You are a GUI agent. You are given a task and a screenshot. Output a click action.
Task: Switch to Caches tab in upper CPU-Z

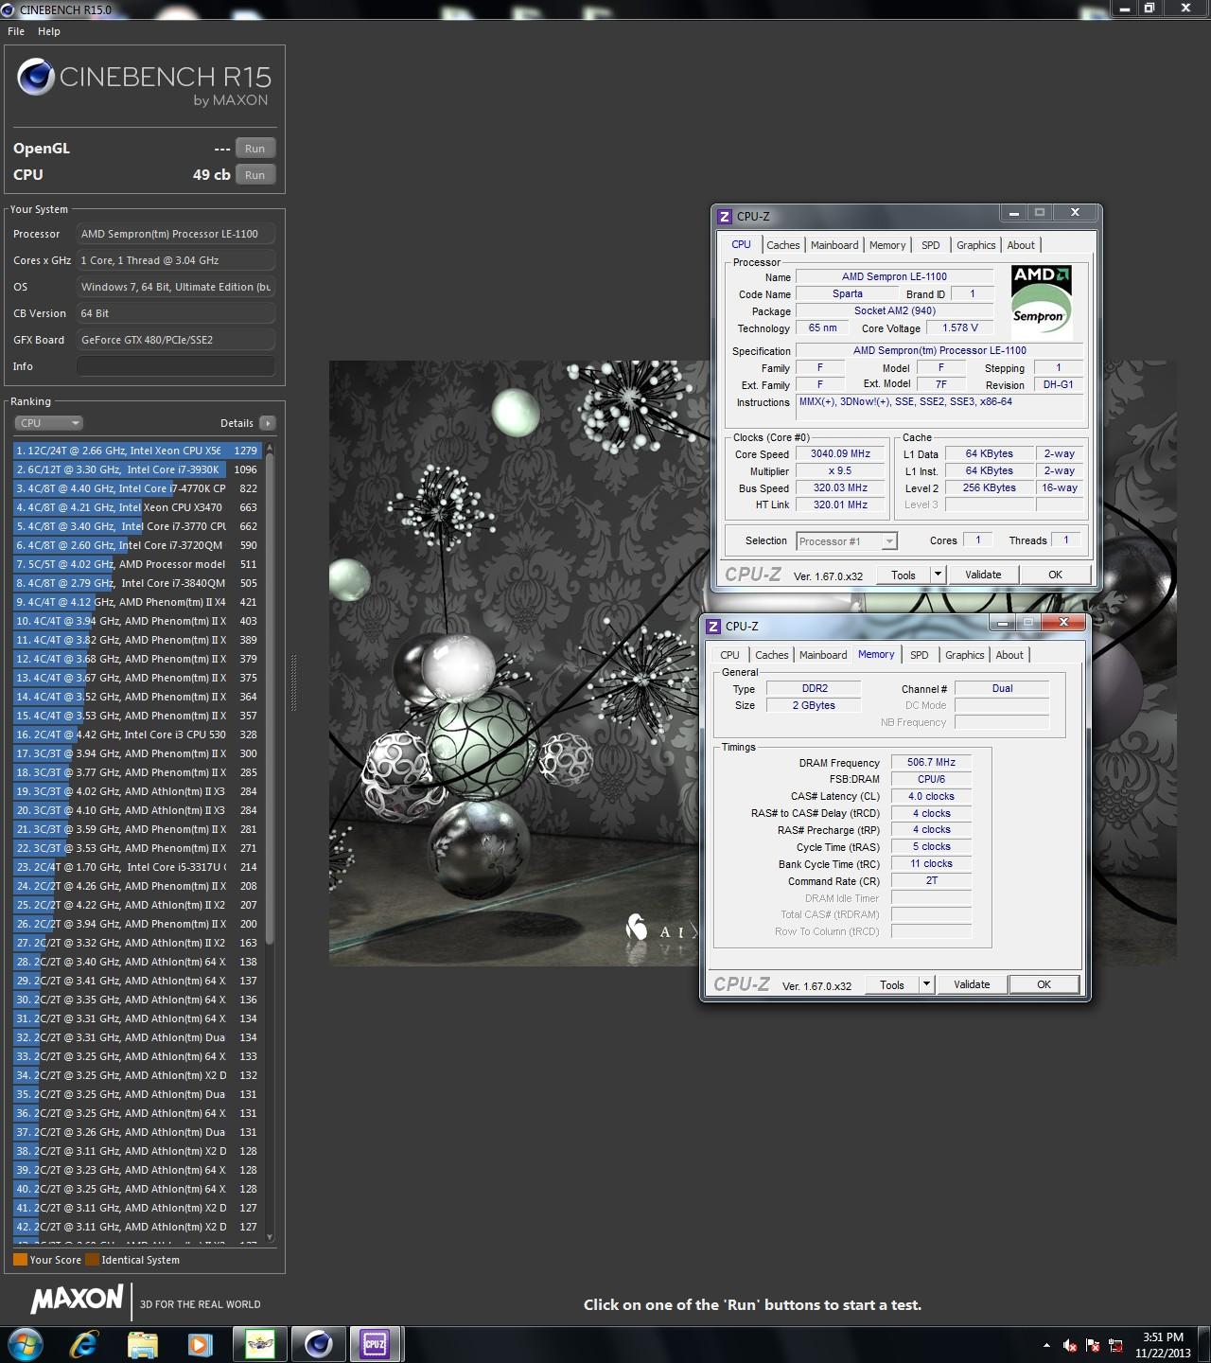click(783, 245)
